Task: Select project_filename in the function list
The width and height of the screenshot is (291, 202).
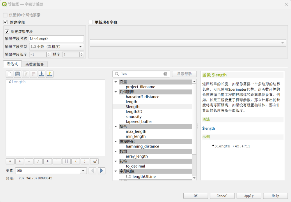Action: click(x=140, y=87)
